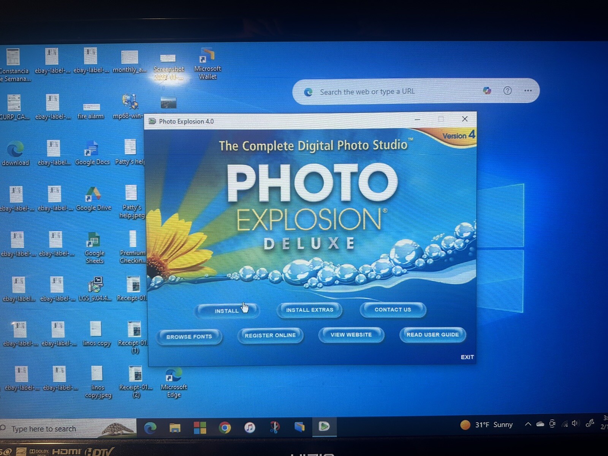Click the Copilot icon in search bar
Image resolution: width=608 pixels, height=456 pixels.
pos(487,90)
